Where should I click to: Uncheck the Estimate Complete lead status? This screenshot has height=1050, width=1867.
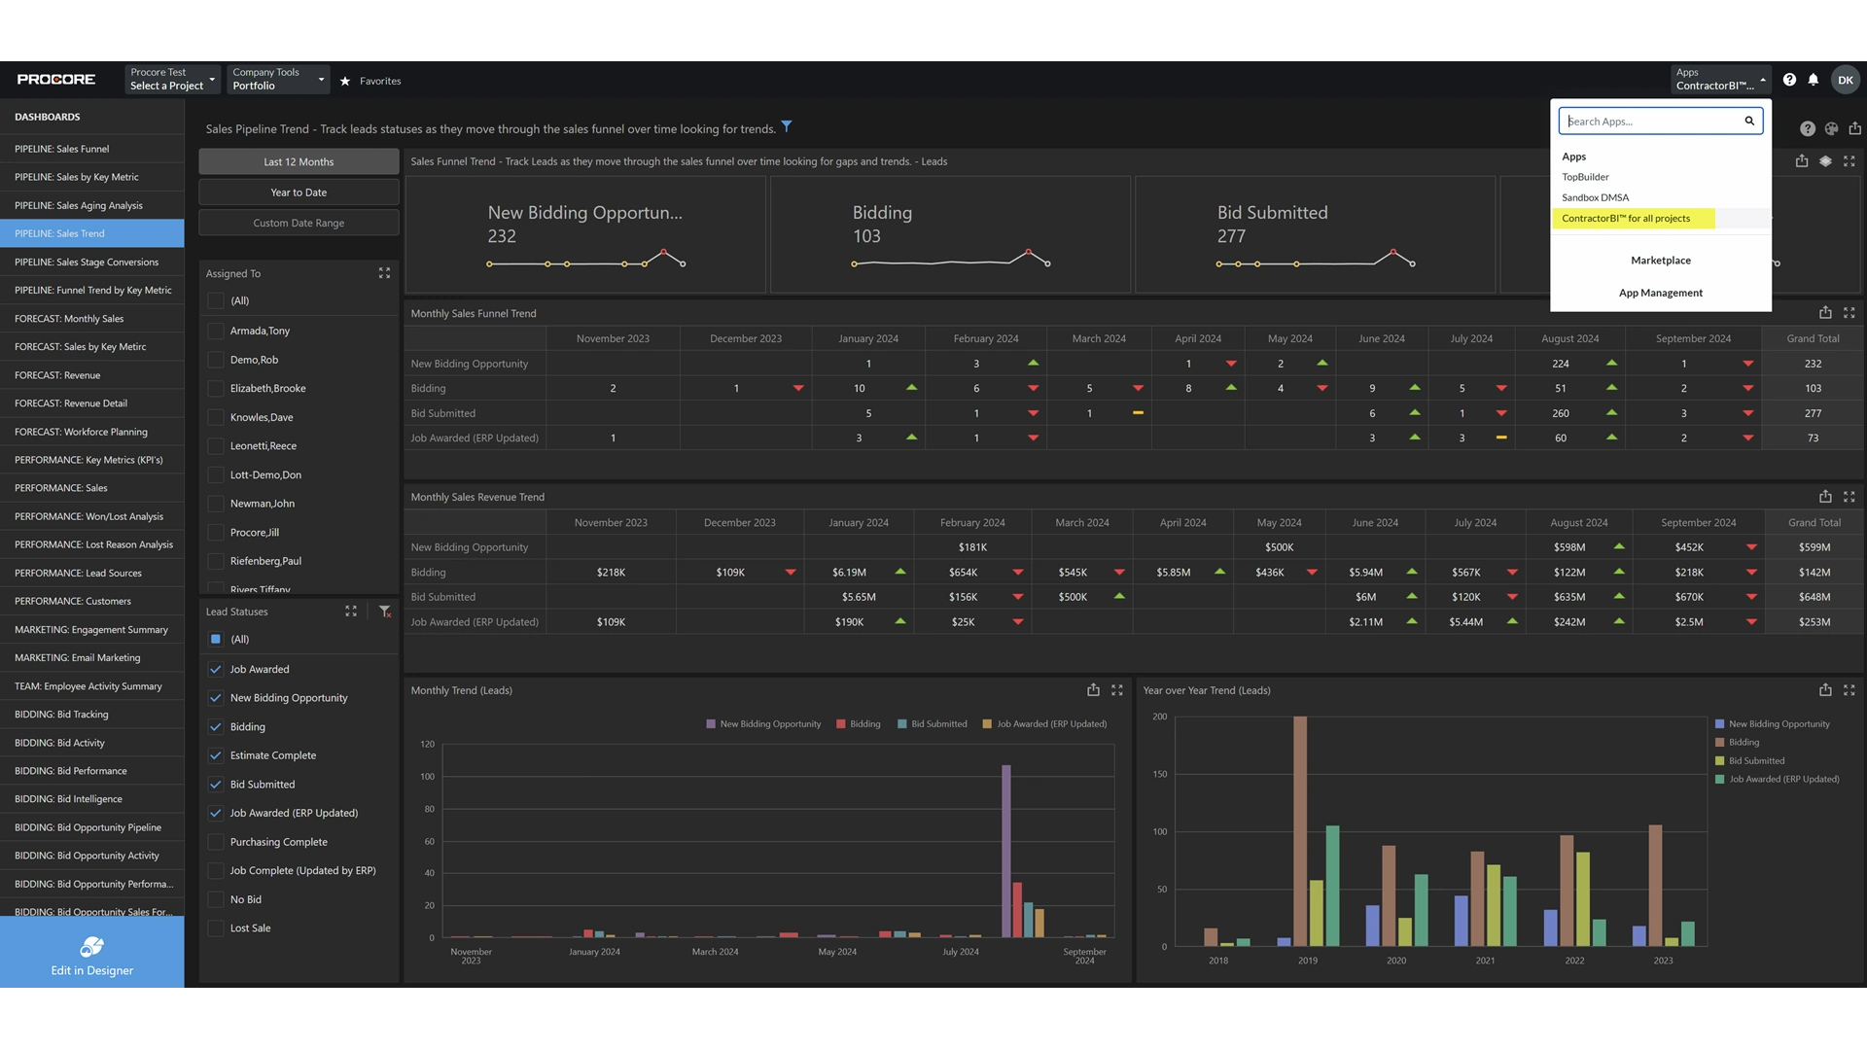(216, 755)
